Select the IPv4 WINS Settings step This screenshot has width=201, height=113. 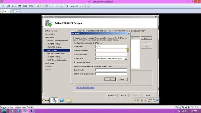click(x=54, y=47)
